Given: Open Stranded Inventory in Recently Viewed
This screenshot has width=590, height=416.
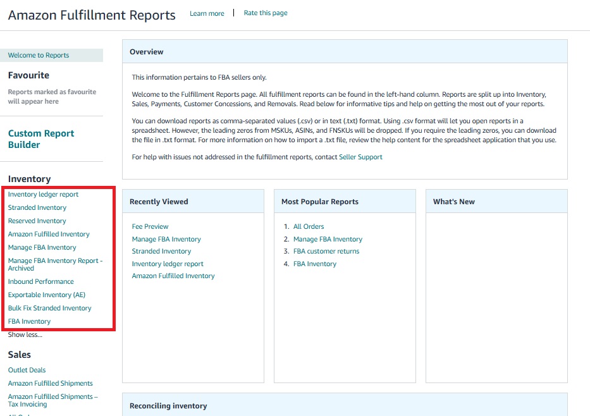Looking at the screenshot, I should [x=161, y=251].
